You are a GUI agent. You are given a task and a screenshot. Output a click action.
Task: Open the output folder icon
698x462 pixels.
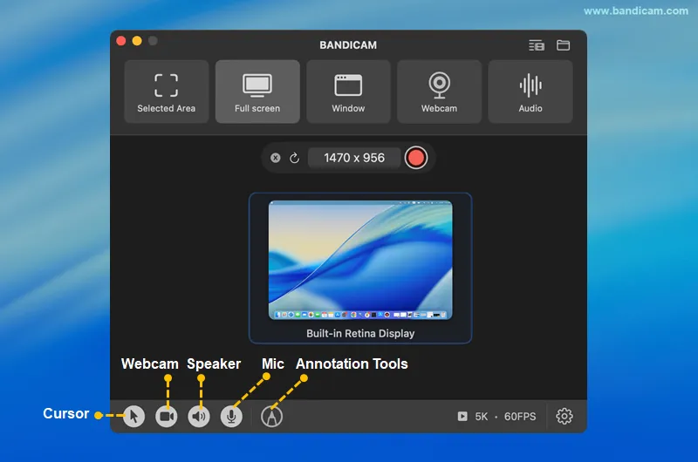[x=563, y=45]
